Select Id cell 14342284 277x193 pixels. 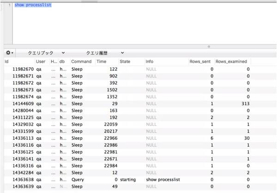[23, 173]
